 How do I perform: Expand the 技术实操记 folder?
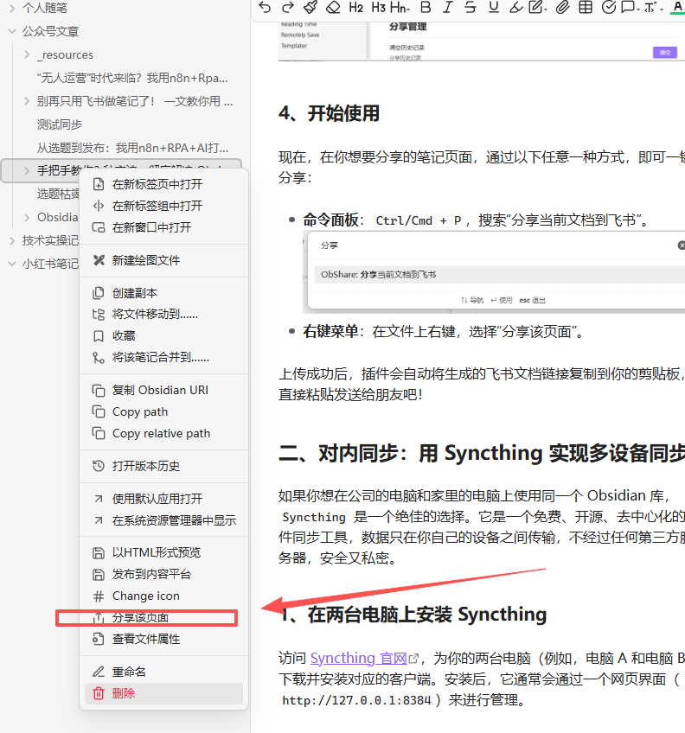point(12,241)
